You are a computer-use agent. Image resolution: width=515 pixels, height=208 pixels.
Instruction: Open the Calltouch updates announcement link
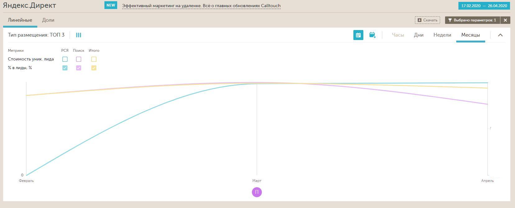pos(201,6)
